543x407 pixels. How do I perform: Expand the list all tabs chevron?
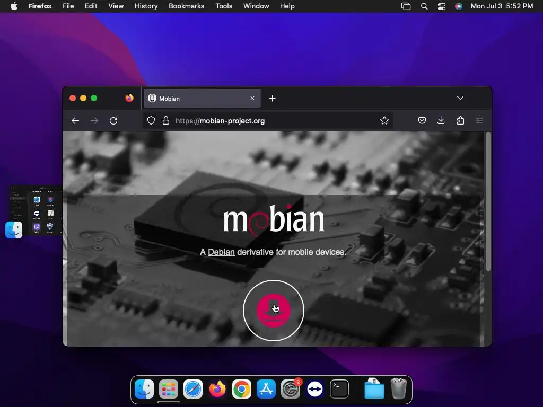[x=460, y=98]
